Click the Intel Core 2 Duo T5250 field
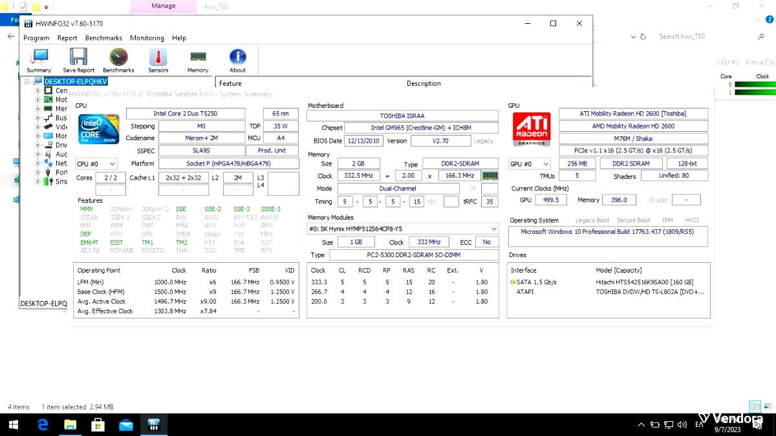The image size is (776, 436). 186,114
